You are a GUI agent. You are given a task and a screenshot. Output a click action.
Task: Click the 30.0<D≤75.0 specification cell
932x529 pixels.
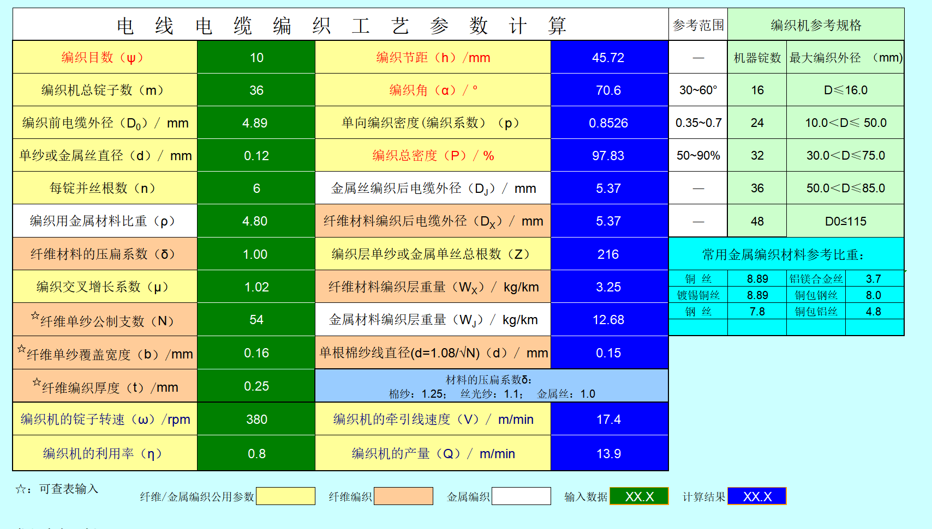click(x=845, y=155)
